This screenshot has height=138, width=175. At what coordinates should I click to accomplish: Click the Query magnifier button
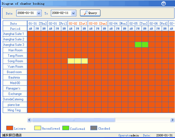point(90,13)
